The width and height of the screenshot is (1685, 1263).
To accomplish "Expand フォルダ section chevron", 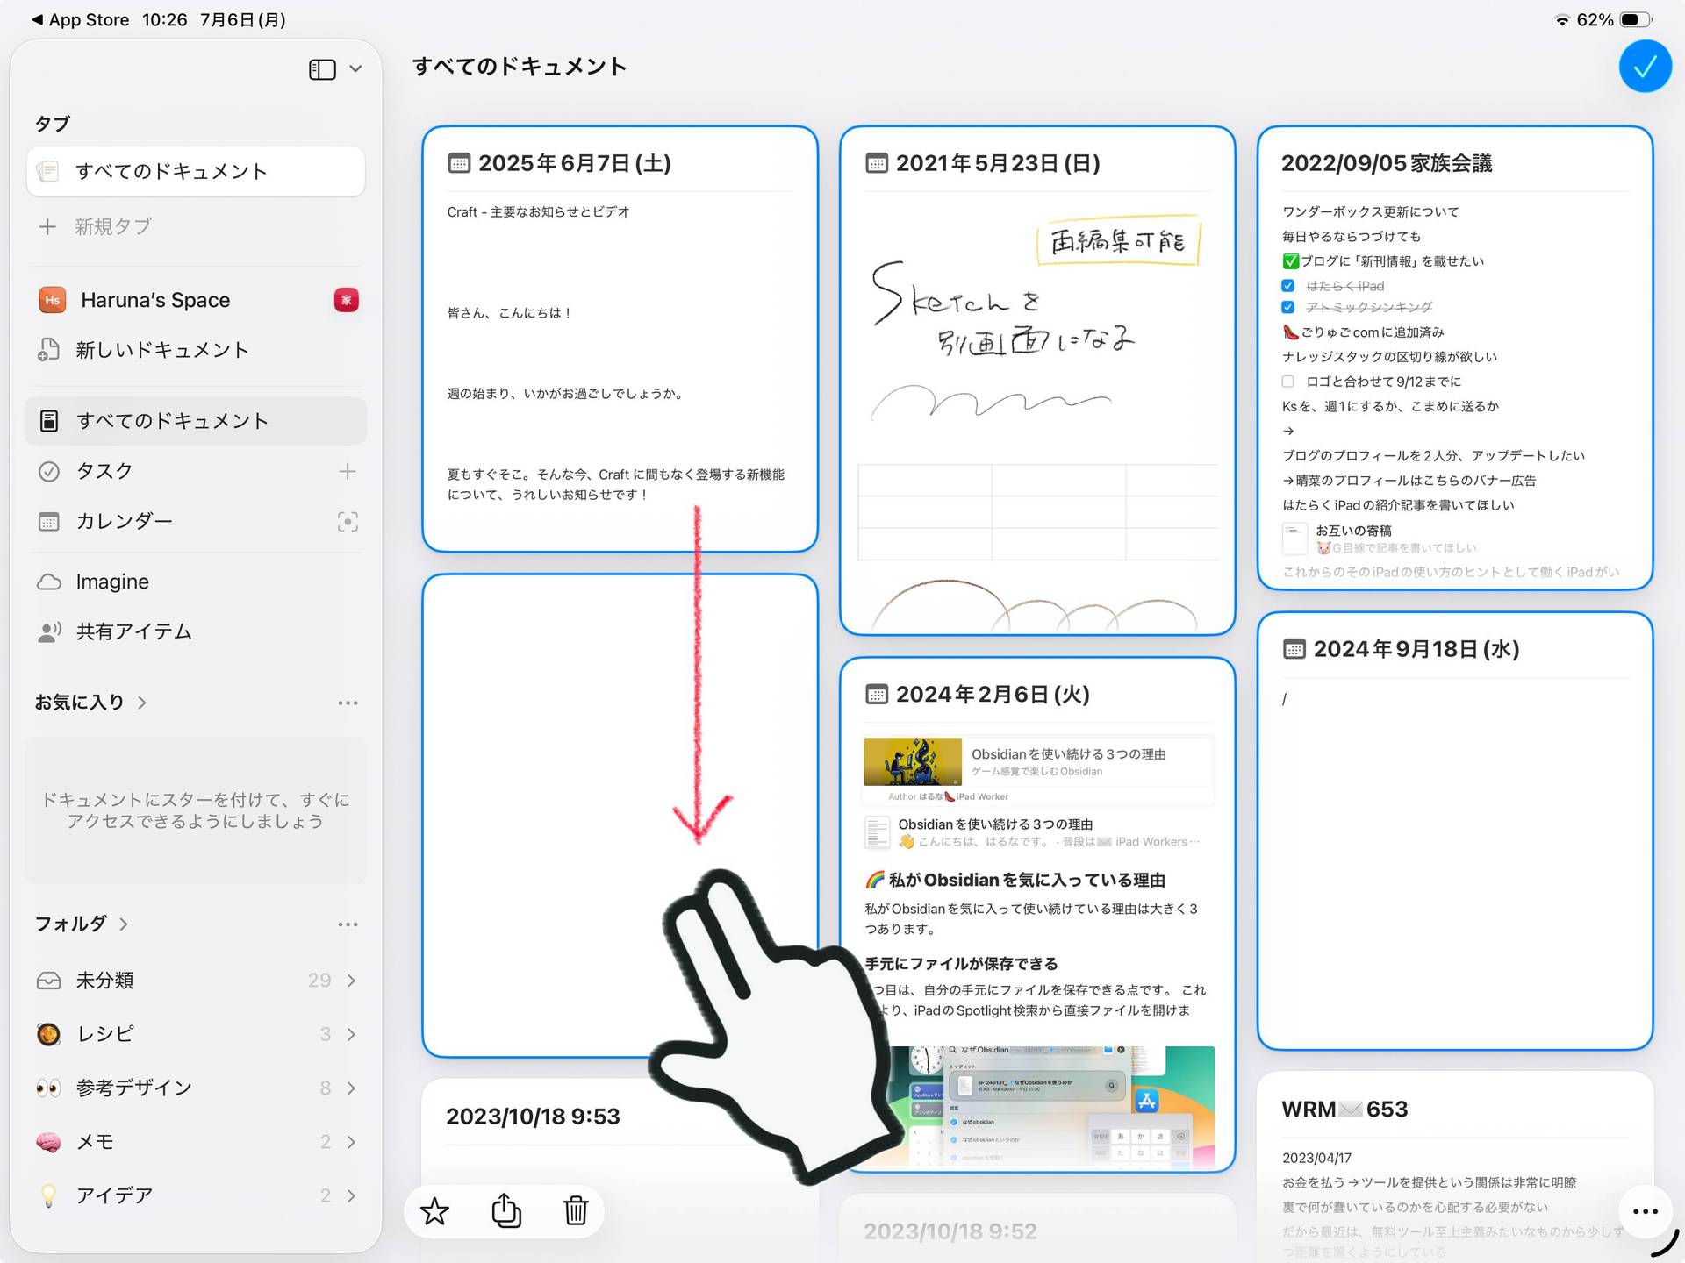I will pos(124,924).
